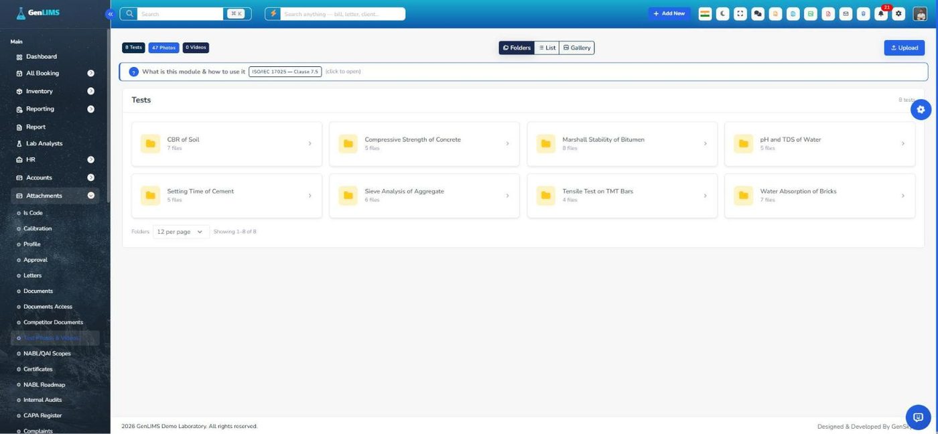
Task: Open the Setting Time of Cement folder
Action: [226, 196]
